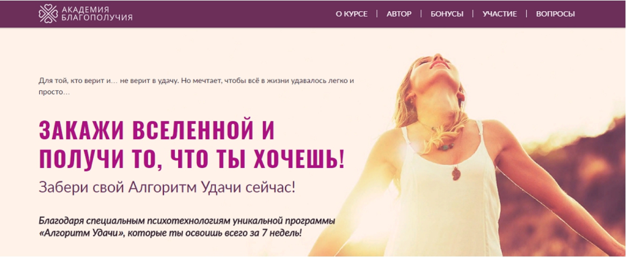Click the ЗАКАЖИ ВСЕЛЕННОЙ headline line
This screenshot has width=626, height=257.
[157, 130]
